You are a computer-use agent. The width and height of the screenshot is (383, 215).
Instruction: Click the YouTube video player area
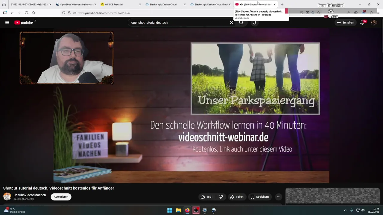pos(191,105)
